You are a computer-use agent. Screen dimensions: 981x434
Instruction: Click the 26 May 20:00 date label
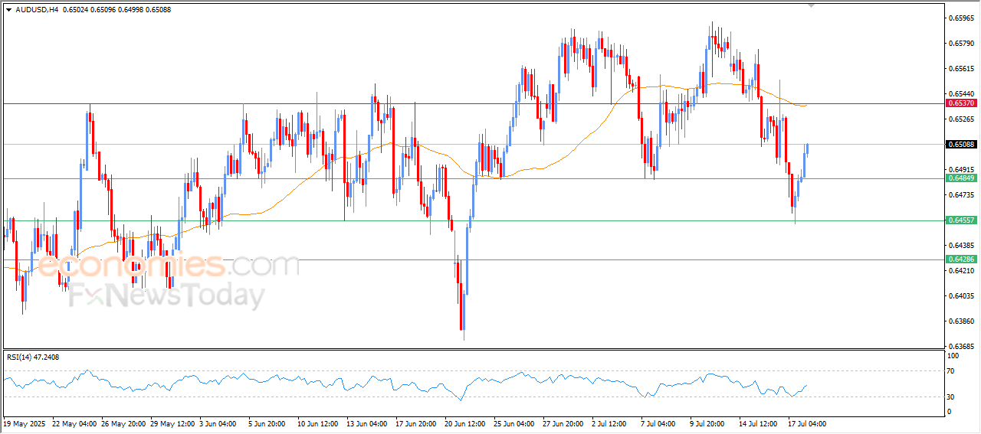click(x=124, y=423)
